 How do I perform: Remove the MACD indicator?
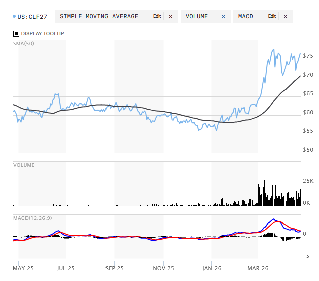click(x=285, y=16)
